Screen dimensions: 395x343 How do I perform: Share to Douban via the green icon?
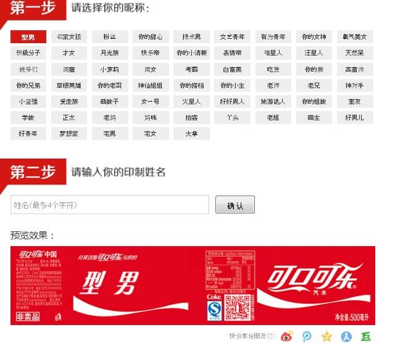[x=366, y=336]
